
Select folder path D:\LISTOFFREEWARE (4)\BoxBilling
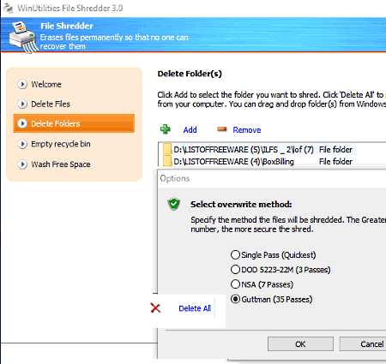tap(233, 162)
